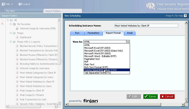
Task: Click the Peak Usage by Client IP icon
Action: 17,90
